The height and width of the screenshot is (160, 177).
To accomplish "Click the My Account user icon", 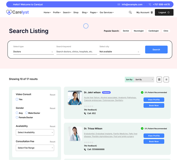I will 152,12.
